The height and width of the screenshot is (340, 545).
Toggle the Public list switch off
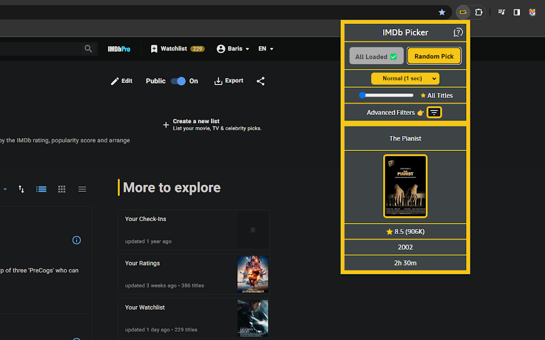point(178,81)
